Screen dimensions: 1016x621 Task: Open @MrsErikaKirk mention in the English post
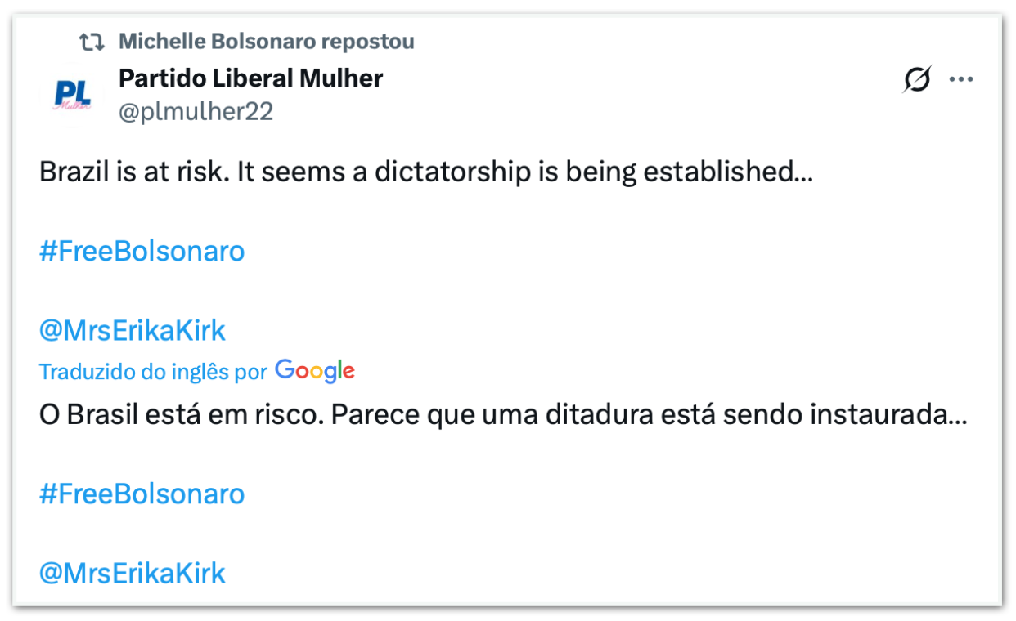click(132, 331)
